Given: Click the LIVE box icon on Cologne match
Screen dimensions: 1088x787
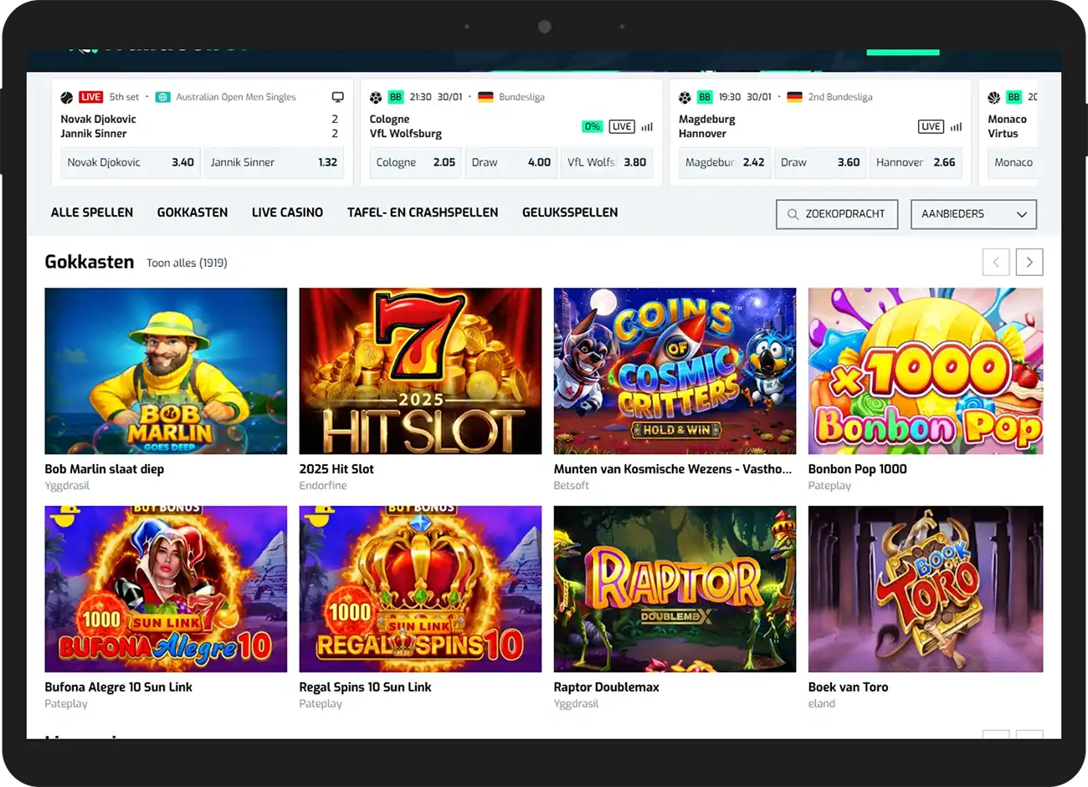Looking at the screenshot, I should click(622, 126).
